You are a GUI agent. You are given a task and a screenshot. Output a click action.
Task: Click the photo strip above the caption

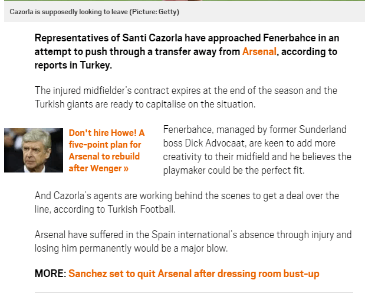[x=185, y=1]
